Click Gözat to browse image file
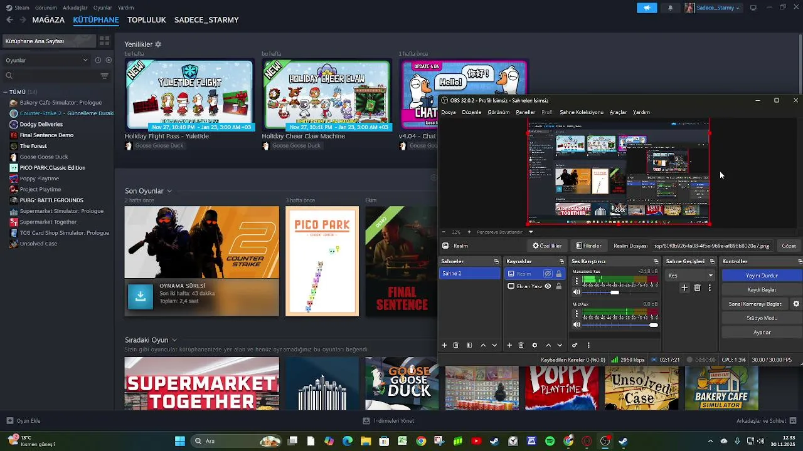 pos(789,246)
